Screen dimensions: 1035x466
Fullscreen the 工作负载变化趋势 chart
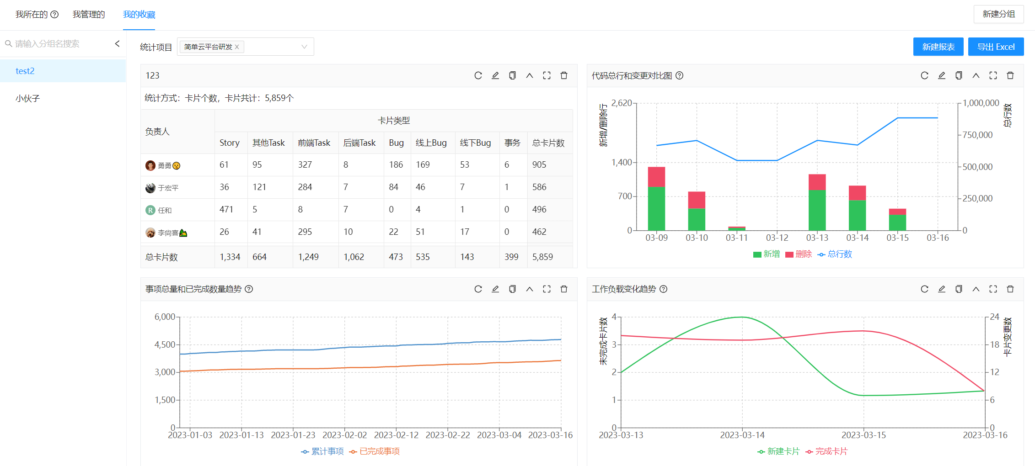(993, 289)
